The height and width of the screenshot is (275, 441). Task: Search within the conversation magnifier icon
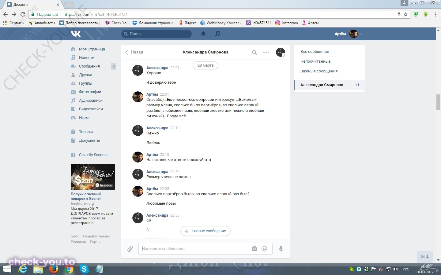click(254, 52)
